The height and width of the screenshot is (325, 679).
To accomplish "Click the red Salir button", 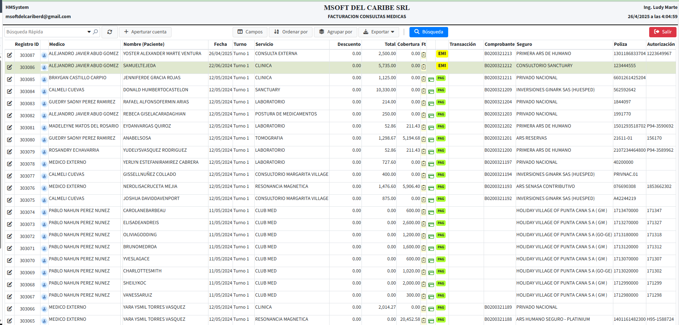I will click(x=663, y=32).
